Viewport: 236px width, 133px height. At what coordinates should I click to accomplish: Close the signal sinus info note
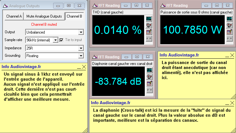pyautogui.click(x=84, y=67)
